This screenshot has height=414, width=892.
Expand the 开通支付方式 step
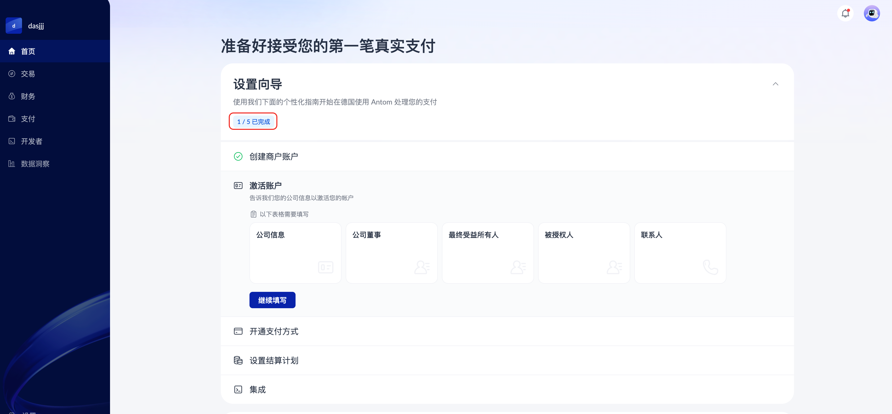pos(274,331)
